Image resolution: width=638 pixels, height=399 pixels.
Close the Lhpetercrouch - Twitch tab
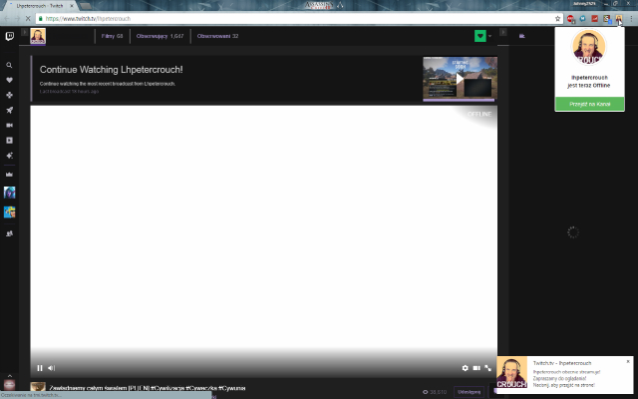[x=71, y=6]
